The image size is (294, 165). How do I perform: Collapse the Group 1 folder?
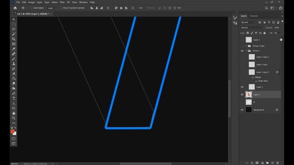coord(246,51)
